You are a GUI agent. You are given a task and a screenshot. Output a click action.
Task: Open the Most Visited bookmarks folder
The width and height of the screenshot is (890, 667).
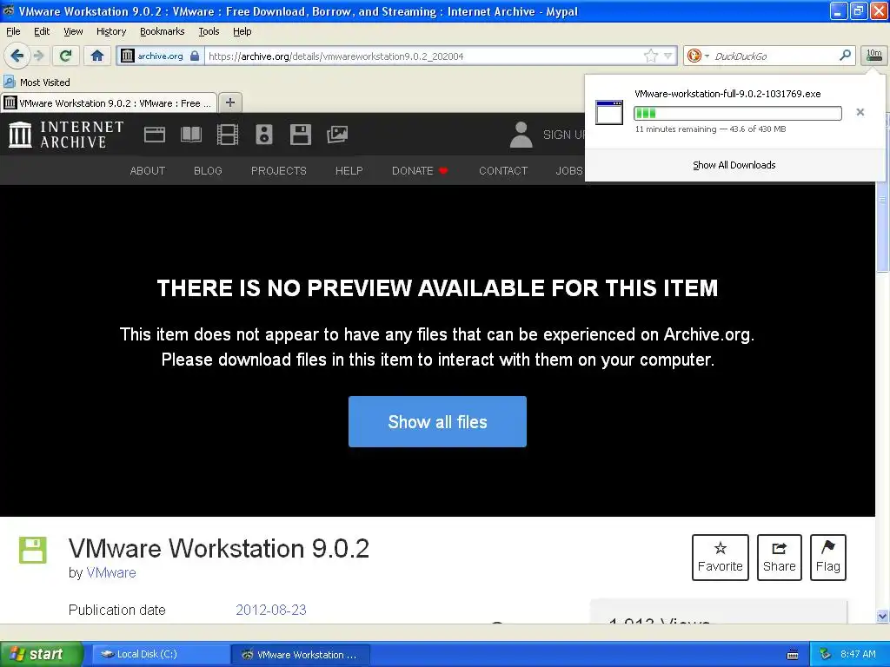click(37, 83)
